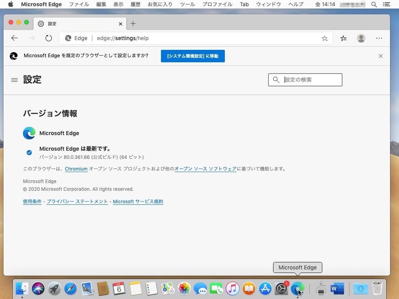
Task: Click the Microsoft Edge Dock icon
Action: 297,288
